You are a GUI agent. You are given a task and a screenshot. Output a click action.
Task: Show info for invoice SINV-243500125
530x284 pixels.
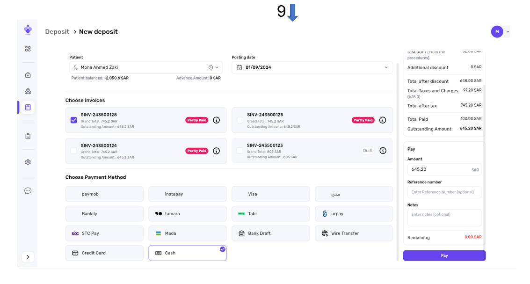point(382,120)
